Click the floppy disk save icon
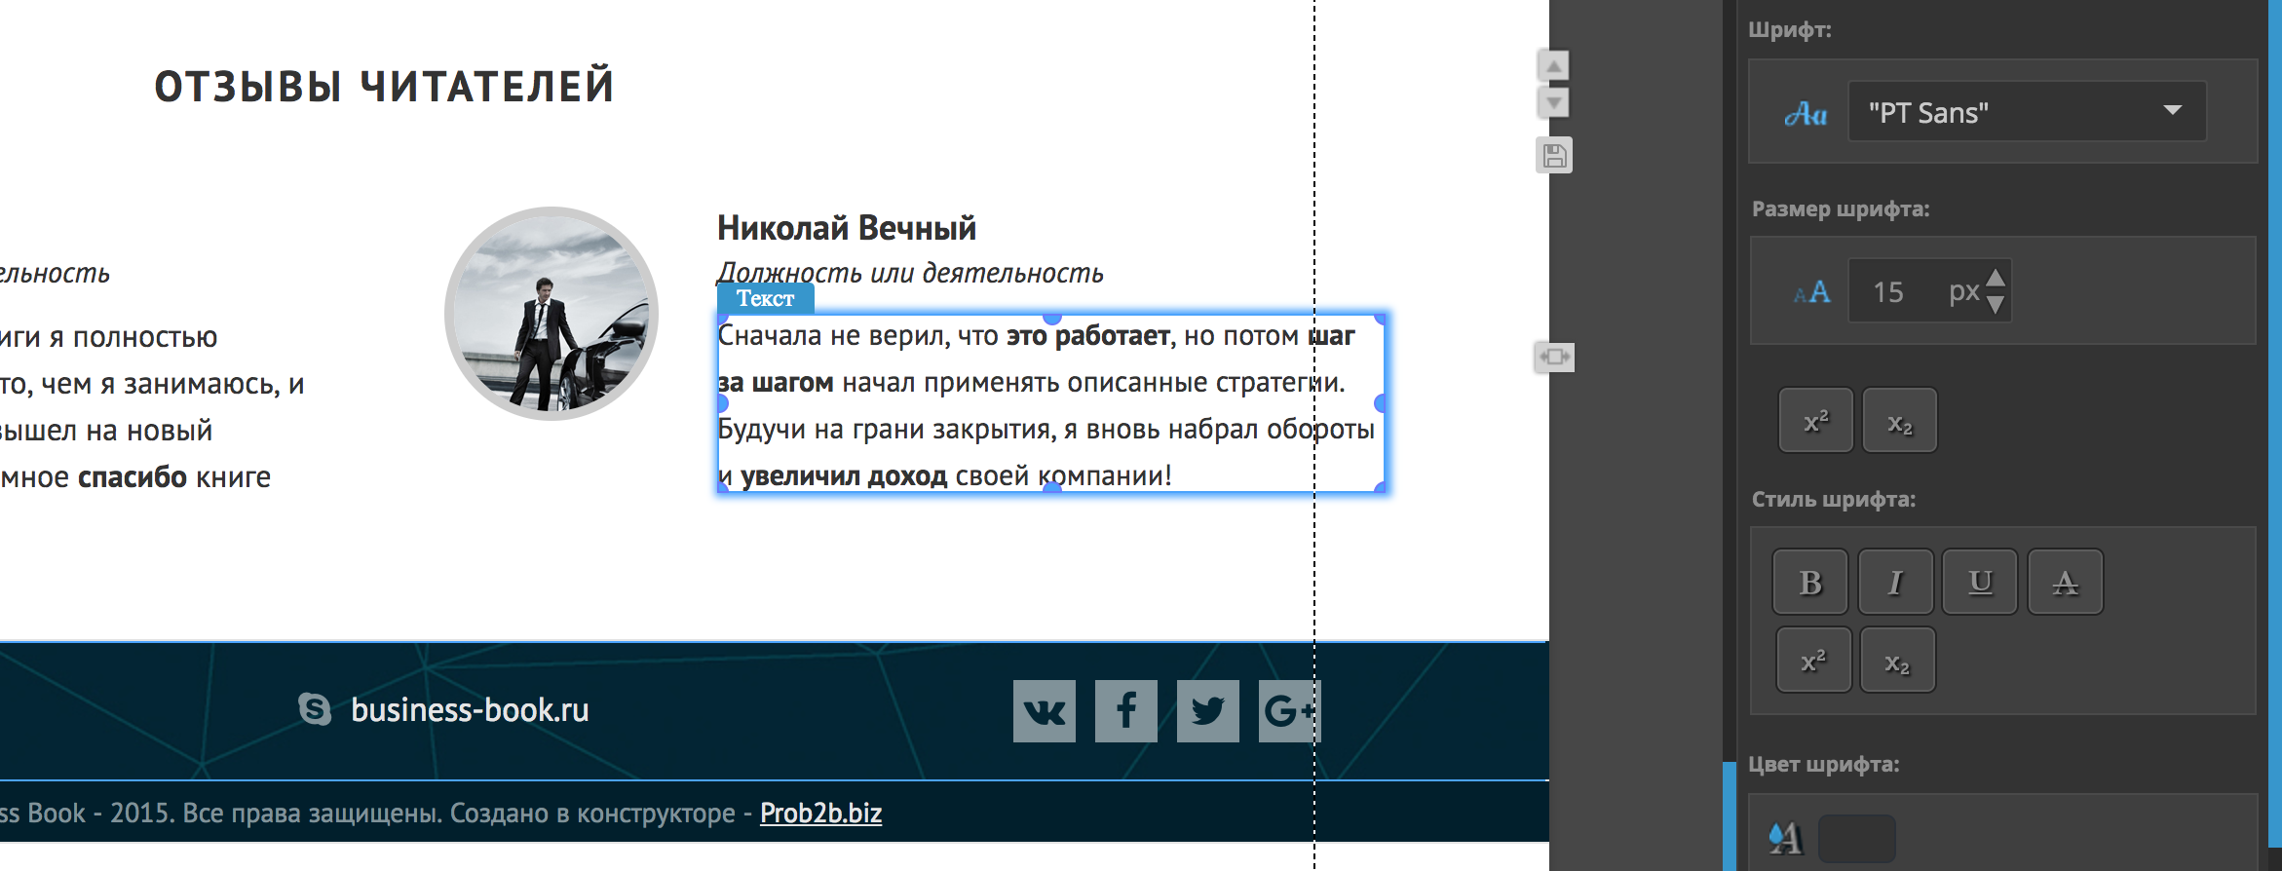The image size is (2282, 871). [1554, 156]
